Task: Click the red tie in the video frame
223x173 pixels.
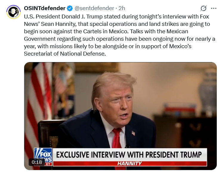Action: 117,140
